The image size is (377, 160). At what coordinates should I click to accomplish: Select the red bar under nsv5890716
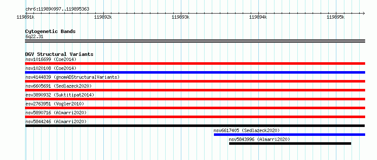click(195, 117)
